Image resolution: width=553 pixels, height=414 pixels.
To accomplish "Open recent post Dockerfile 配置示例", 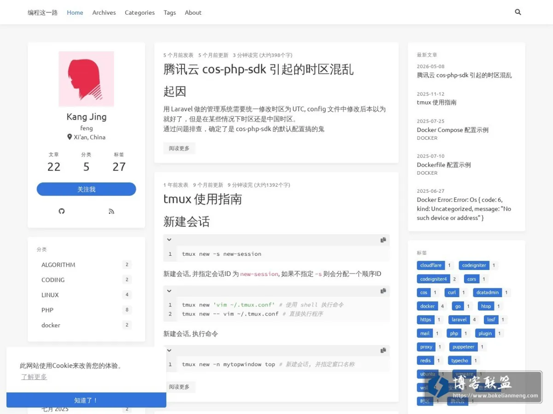I will [444, 165].
